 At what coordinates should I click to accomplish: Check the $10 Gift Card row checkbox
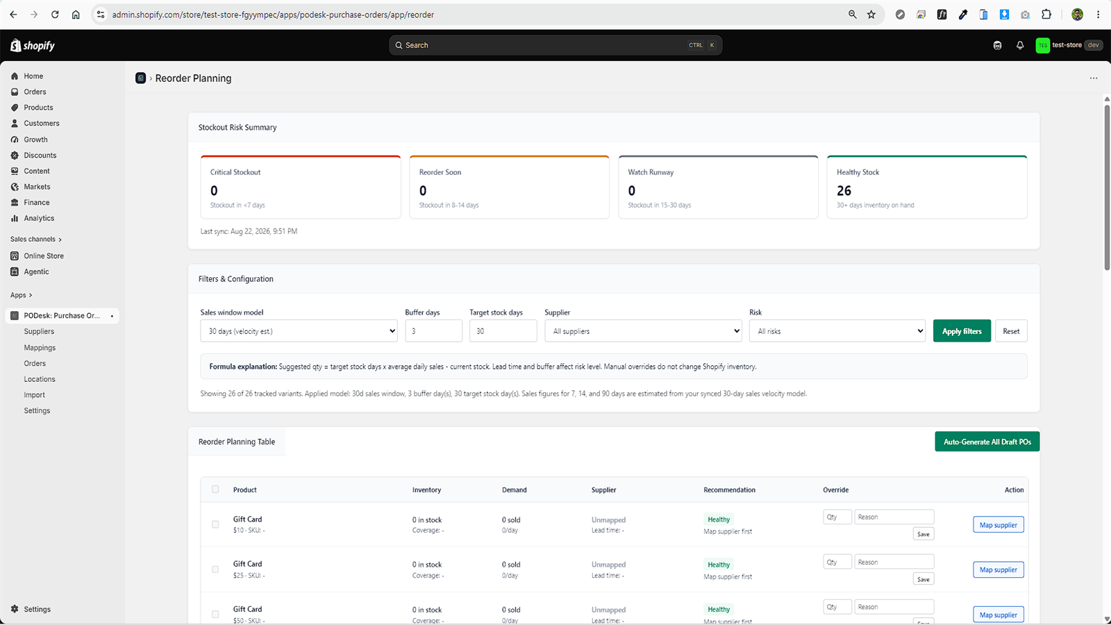point(215,524)
